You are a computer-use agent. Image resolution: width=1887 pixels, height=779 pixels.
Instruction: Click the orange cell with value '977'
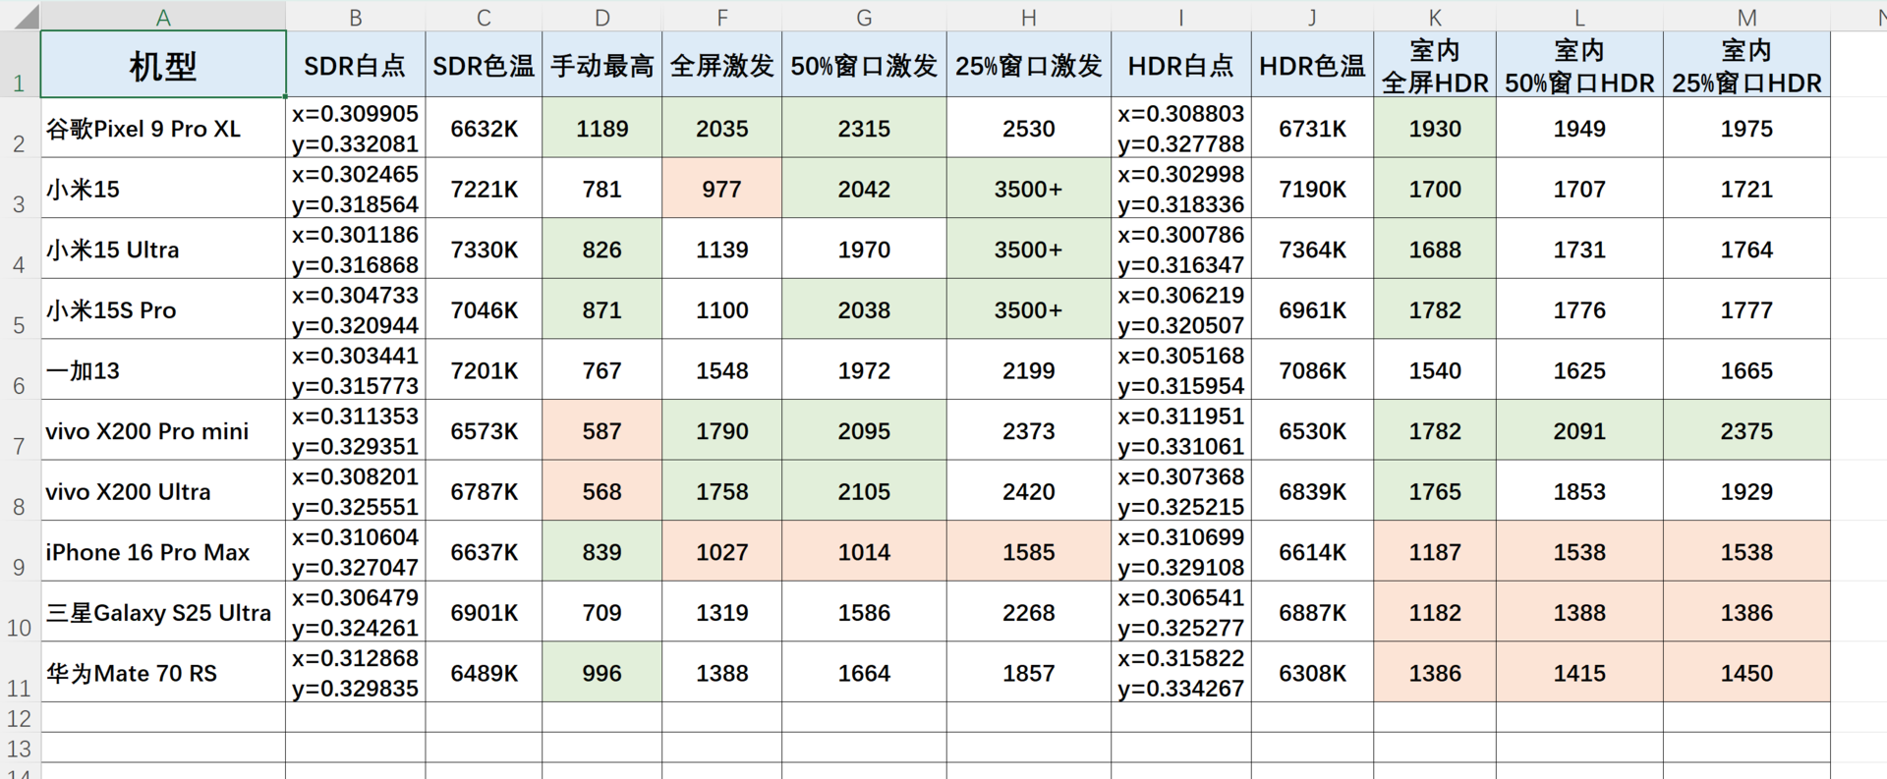click(x=722, y=189)
